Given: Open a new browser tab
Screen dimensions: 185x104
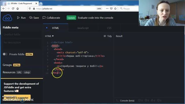Looking at the screenshot, I should click(x=41, y=3).
